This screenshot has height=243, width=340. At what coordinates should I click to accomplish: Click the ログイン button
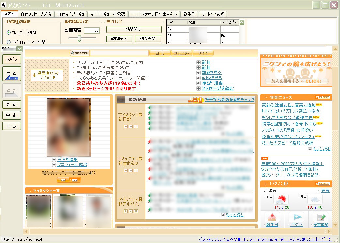[x=11, y=59]
